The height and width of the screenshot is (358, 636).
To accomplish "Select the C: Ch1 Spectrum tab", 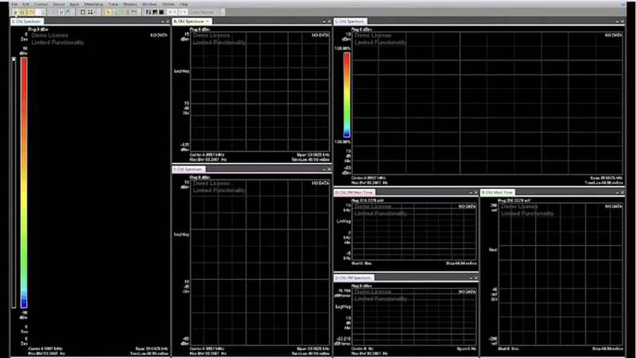I will click(351, 21).
